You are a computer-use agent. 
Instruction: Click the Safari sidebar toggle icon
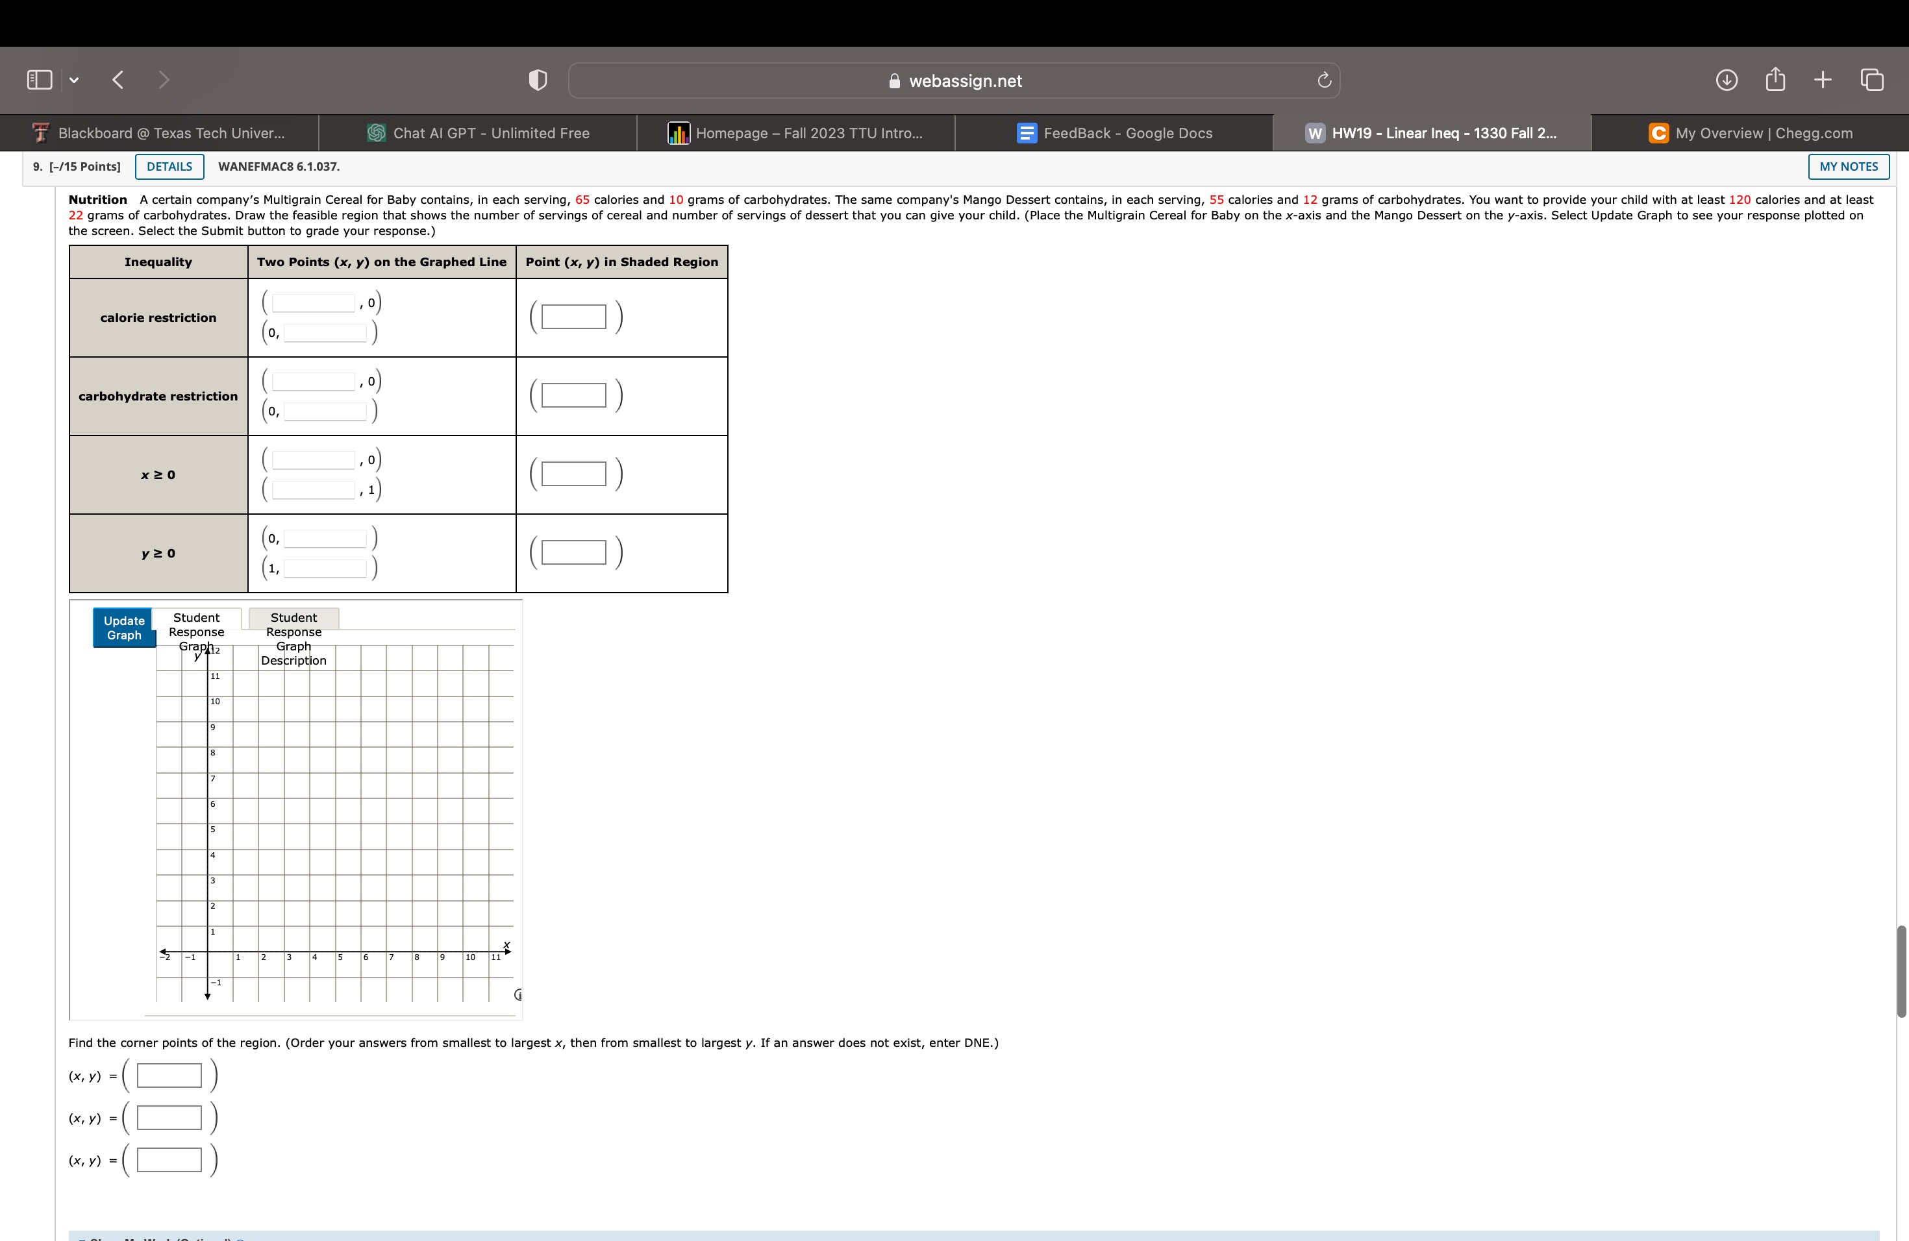[x=40, y=79]
